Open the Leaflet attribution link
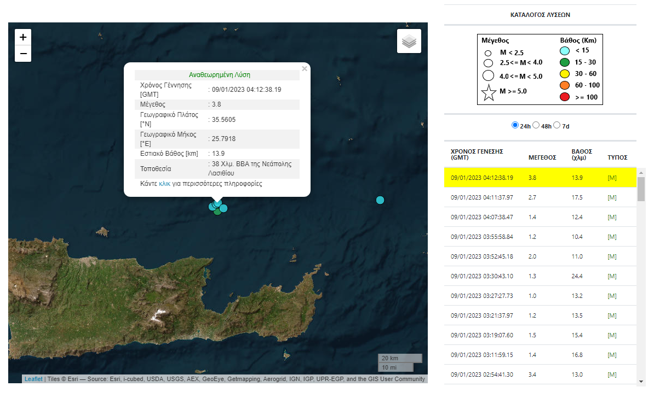 (33, 379)
